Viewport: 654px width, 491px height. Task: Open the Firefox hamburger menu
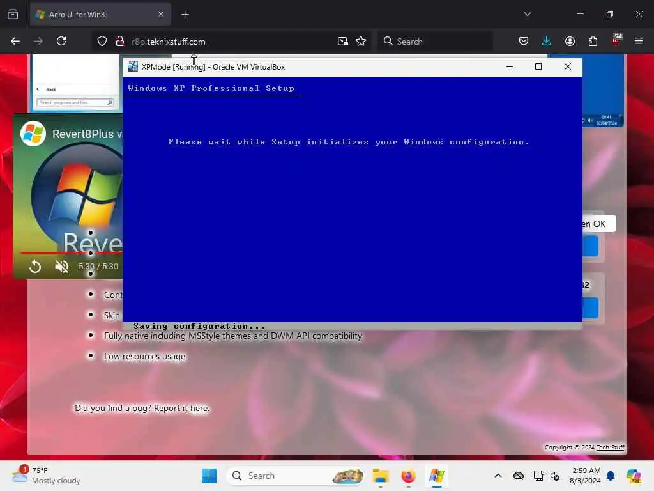coord(639,42)
